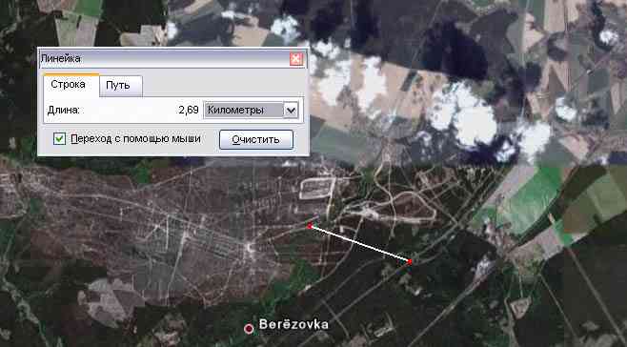Click the Berëzovka placemark circle icon
This screenshot has width=627, height=347.
point(249,329)
